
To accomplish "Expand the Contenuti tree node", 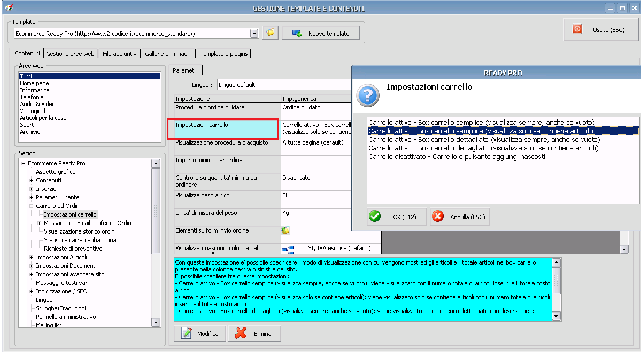I will tap(32, 180).
